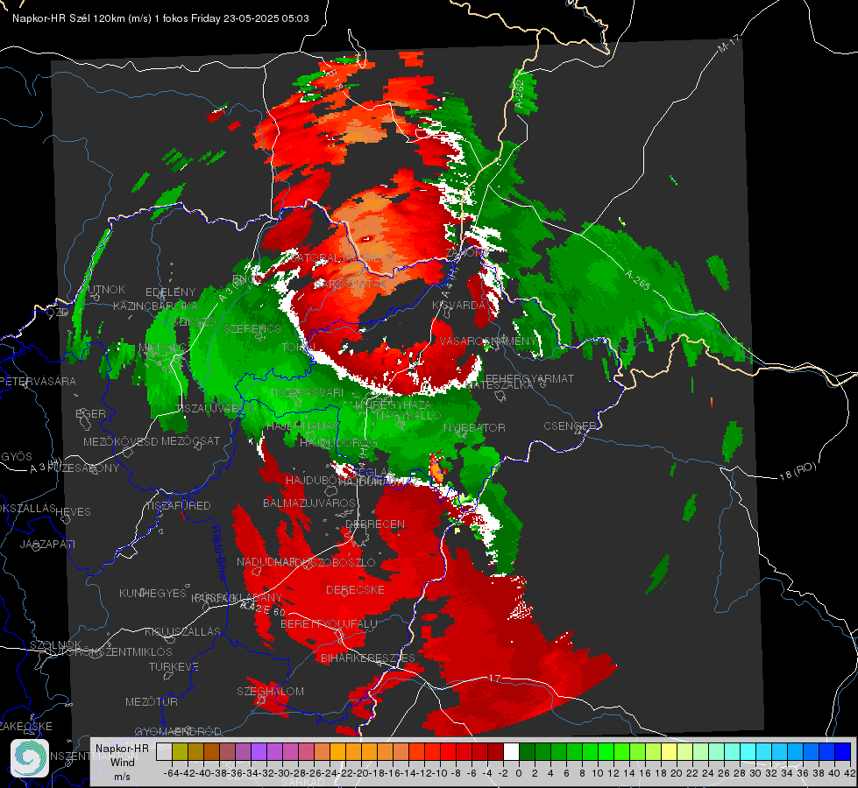Image resolution: width=858 pixels, height=788 pixels.
Task: Click the KAZINCBARCIKA label
Action: 155,306
